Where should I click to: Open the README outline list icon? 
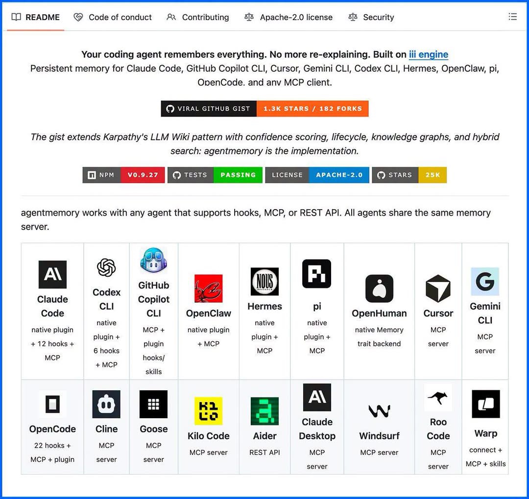(x=512, y=17)
